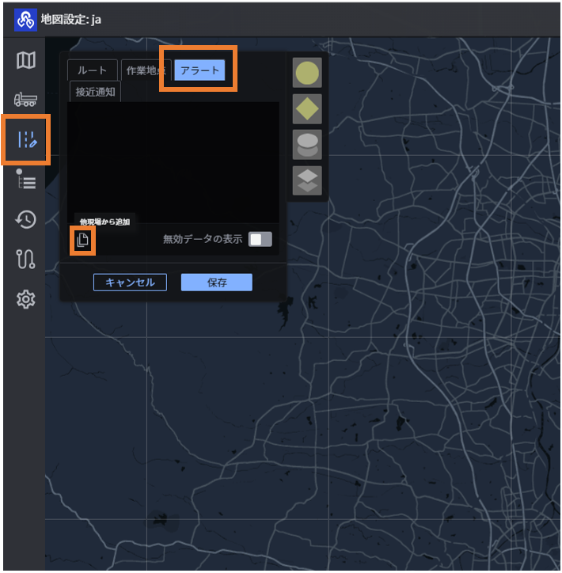562x573 pixels.
Task: Click the 地図設定: ja title text
Action: pos(71,19)
